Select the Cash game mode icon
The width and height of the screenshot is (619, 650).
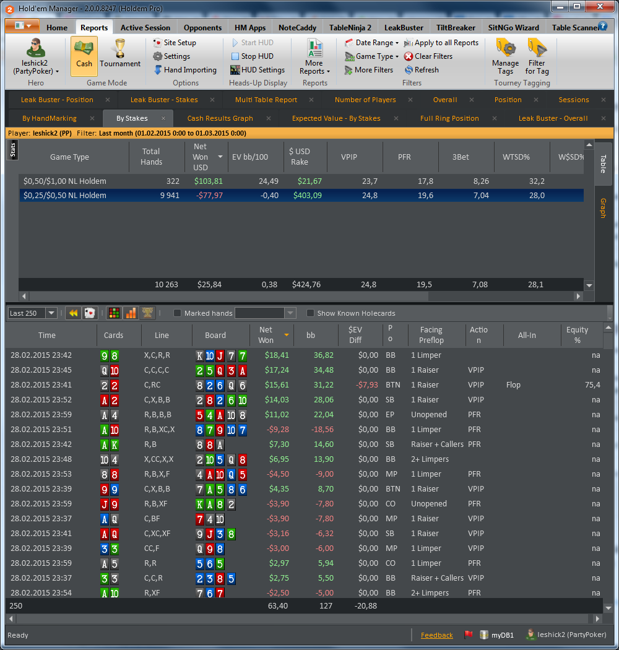coord(84,56)
